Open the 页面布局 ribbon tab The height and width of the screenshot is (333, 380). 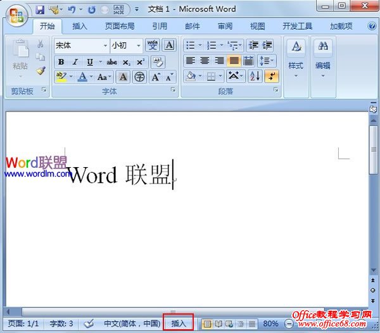[120, 26]
